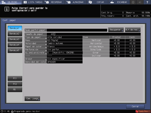Screen dimensions: 151x113
Task: Open the RECUPERAR tab
Action: point(54,2)
